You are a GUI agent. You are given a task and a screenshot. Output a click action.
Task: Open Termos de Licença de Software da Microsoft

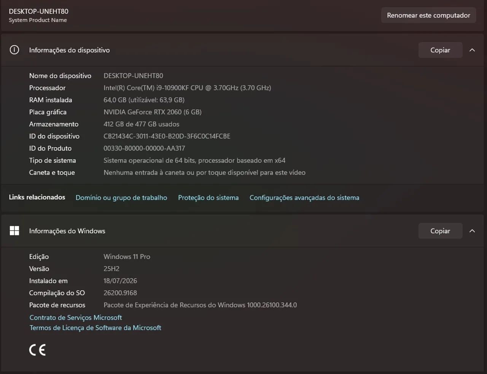pos(95,328)
